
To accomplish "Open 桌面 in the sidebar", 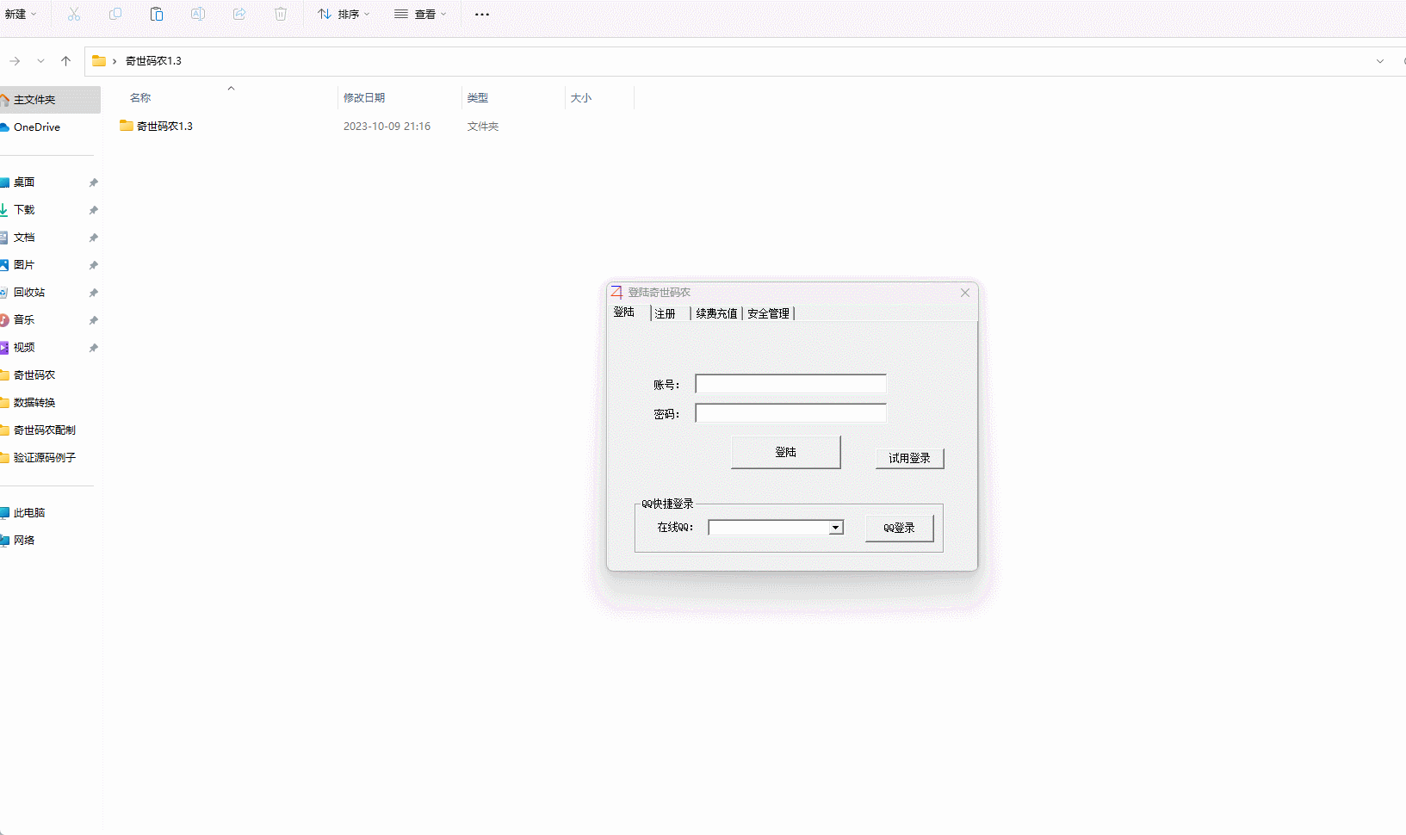I will click(x=24, y=182).
